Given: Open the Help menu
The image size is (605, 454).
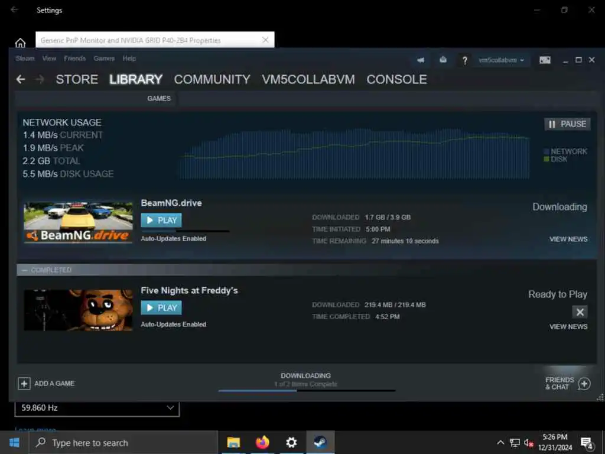Looking at the screenshot, I should coord(129,59).
